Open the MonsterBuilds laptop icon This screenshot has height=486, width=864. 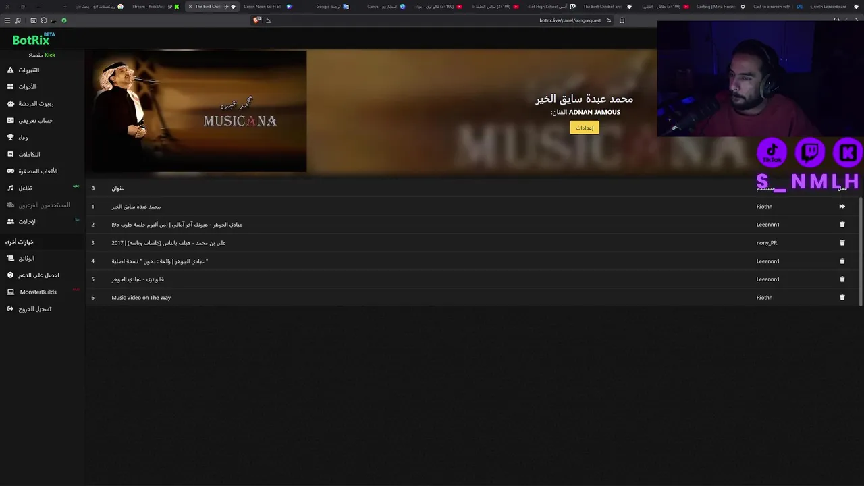coord(10,292)
